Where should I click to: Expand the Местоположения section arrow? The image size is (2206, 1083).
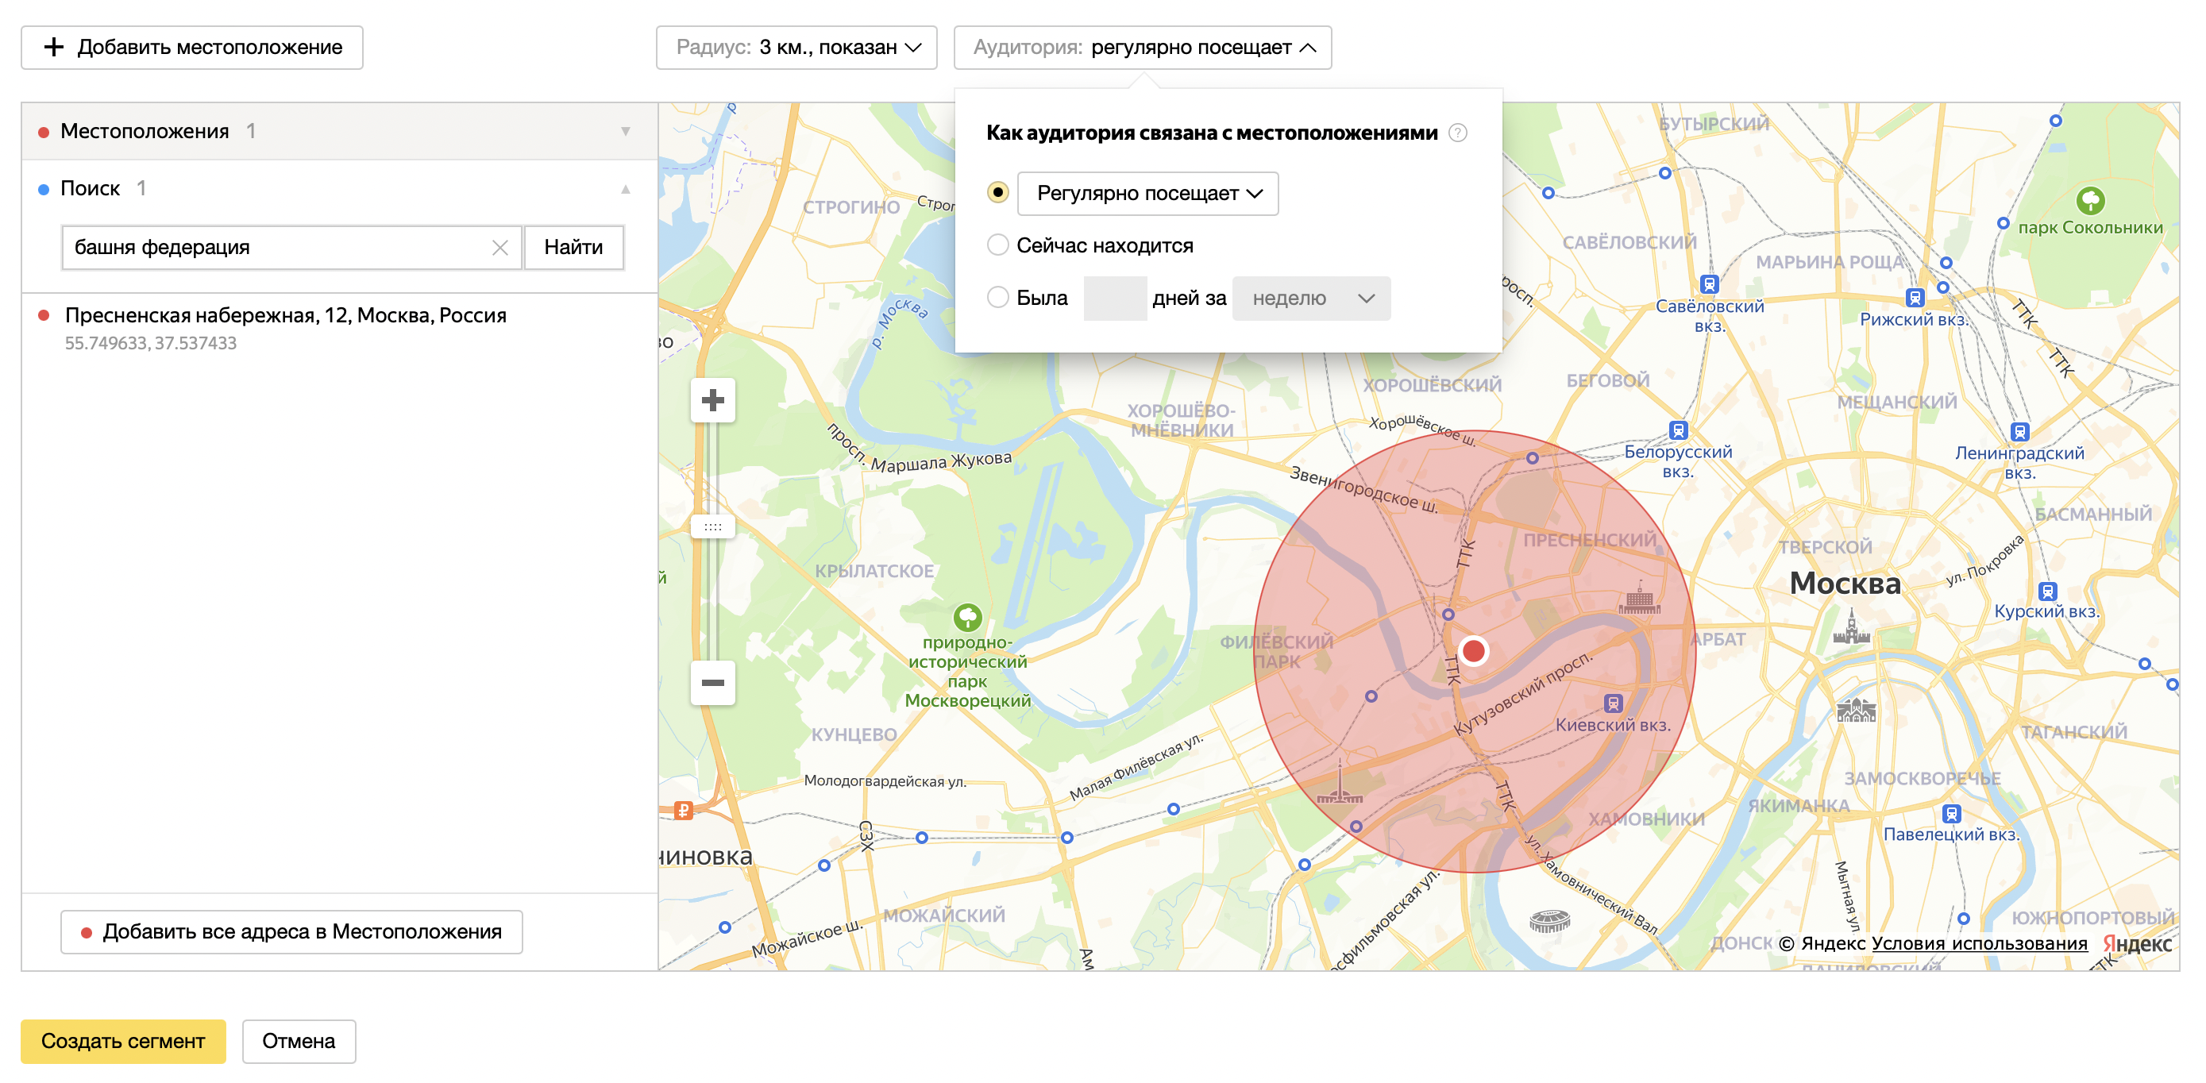pos(626,132)
